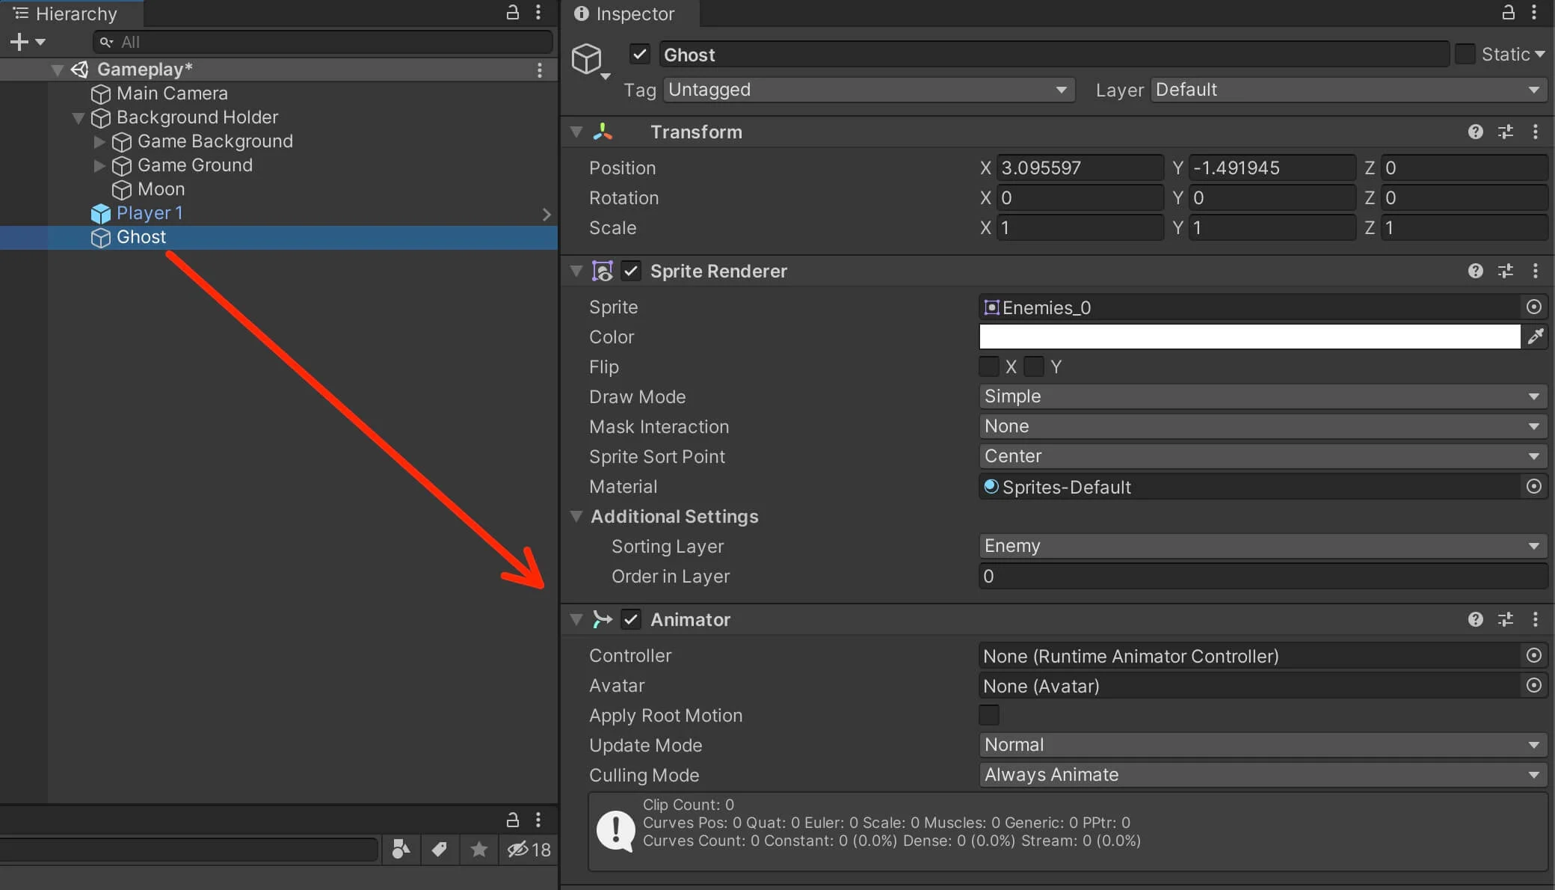Image resolution: width=1555 pixels, height=890 pixels.
Task: Enable the Static checkbox
Action: [x=1465, y=54]
